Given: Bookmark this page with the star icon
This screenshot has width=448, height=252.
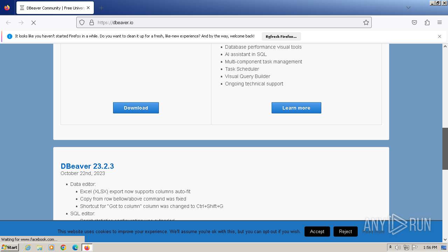Looking at the screenshot, I should 366,22.
